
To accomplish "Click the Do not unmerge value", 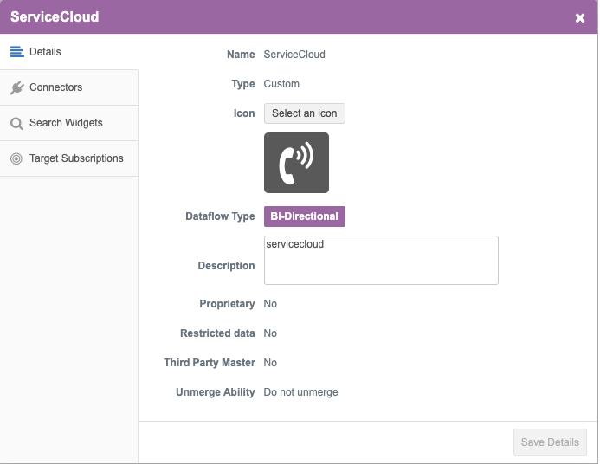I will (x=301, y=392).
